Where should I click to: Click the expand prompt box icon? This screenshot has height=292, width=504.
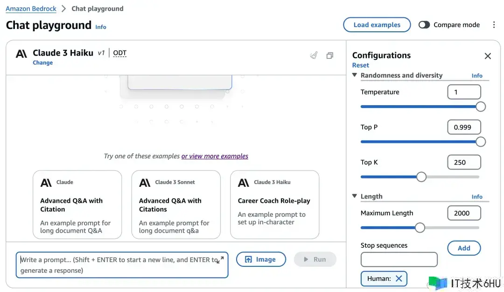click(x=221, y=260)
